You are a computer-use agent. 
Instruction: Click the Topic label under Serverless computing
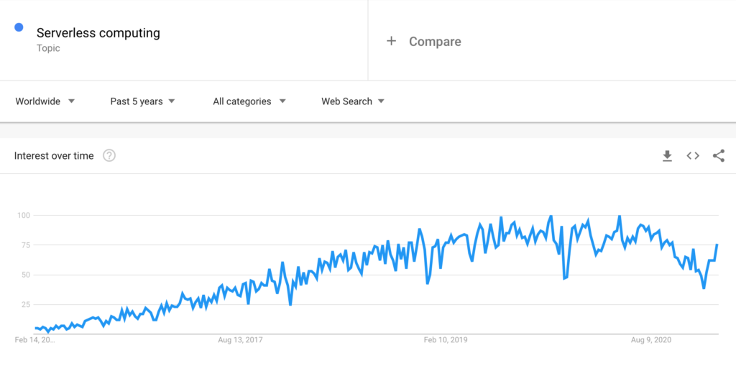tap(48, 48)
